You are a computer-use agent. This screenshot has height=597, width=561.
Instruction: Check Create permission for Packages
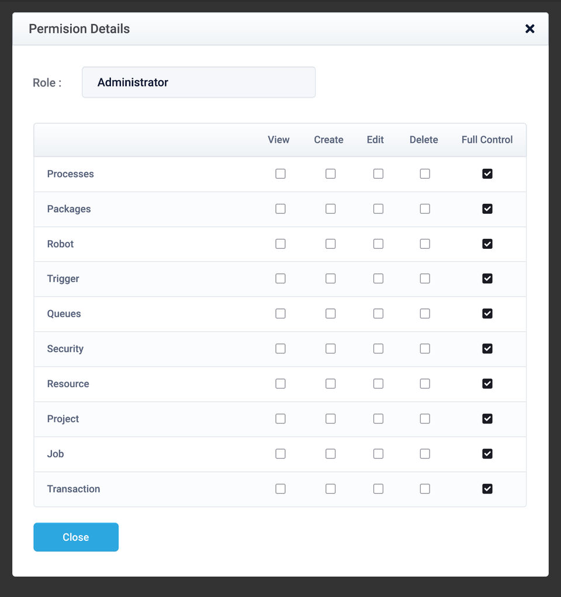[x=331, y=209]
